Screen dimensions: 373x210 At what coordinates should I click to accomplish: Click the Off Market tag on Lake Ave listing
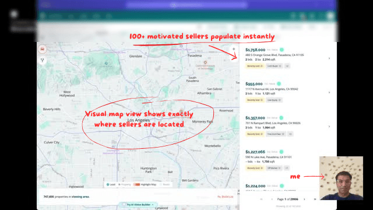click(x=274, y=168)
